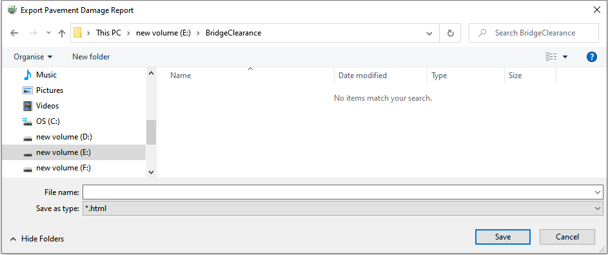Click the Save button
This screenshot has height=255, width=608.
(502, 237)
